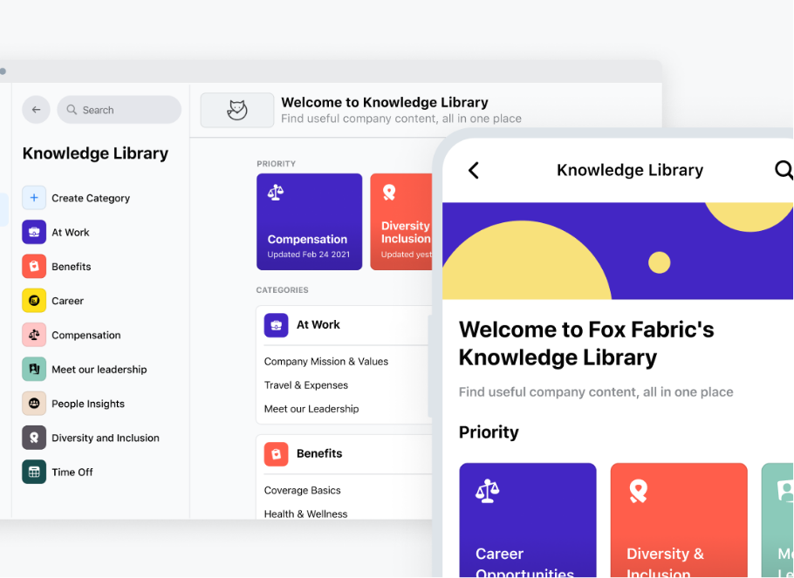Select Create Category in the sidebar
The height and width of the screenshot is (578, 794).
[x=91, y=198]
